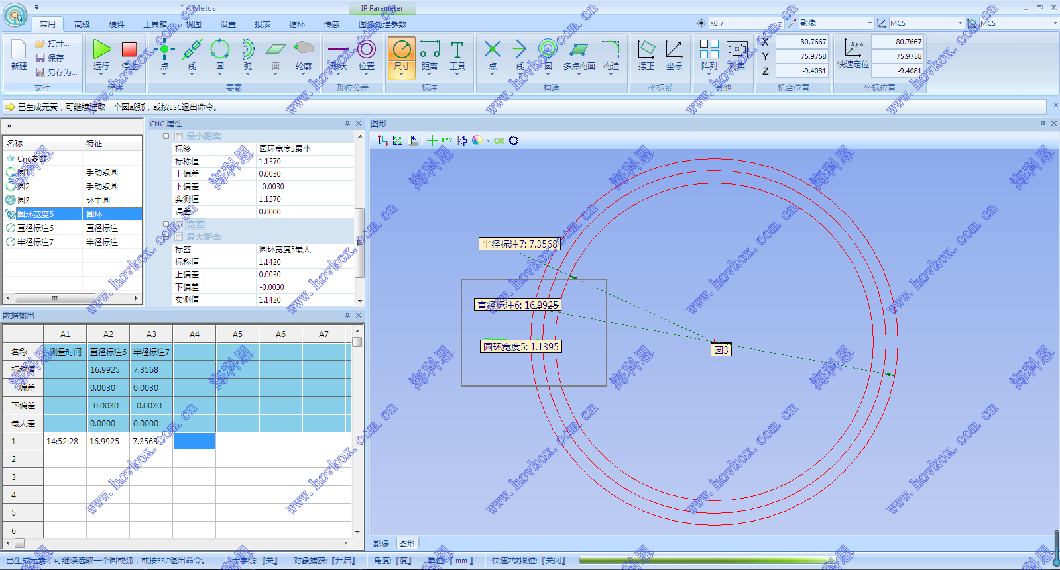Check the 最大距离 checkbox
Viewport: 1060px width, 570px height.
coord(179,237)
